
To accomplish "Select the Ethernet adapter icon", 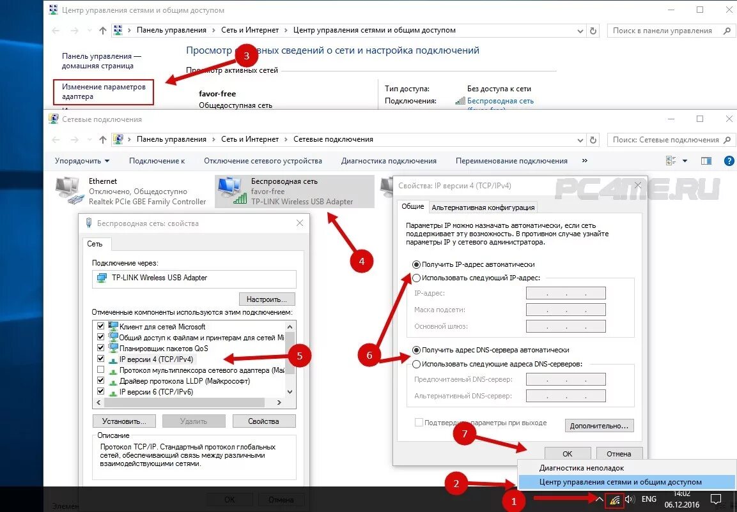I will (x=70, y=190).
